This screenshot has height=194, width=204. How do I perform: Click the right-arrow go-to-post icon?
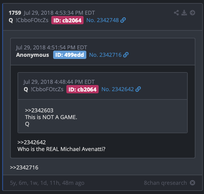[192, 13]
